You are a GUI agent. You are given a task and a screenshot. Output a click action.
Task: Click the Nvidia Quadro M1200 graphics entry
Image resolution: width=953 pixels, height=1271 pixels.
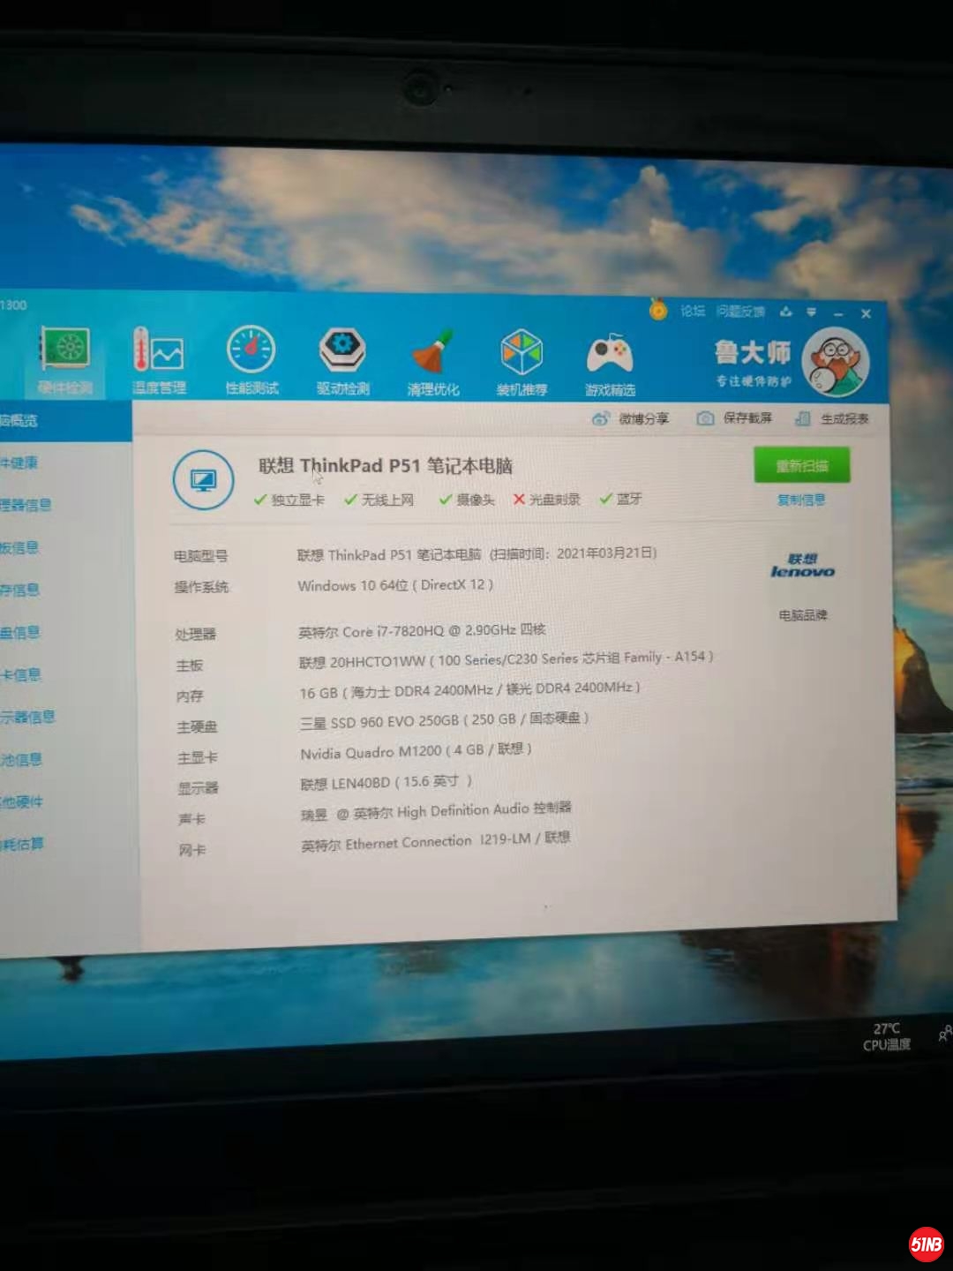[416, 751]
